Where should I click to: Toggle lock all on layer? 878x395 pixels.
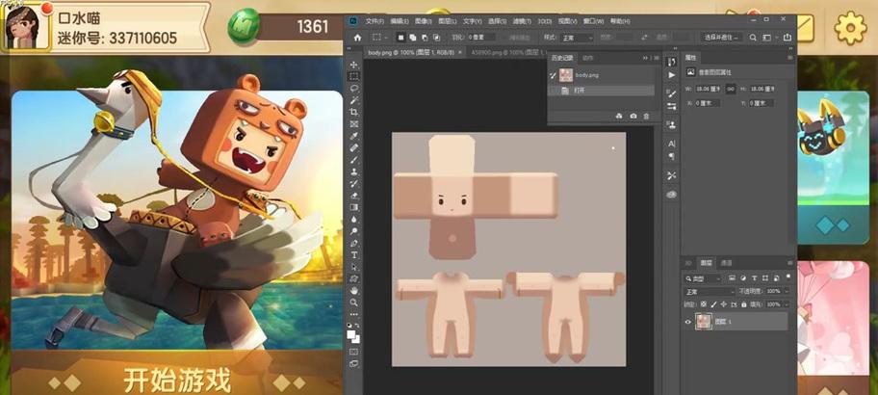(x=743, y=304)
